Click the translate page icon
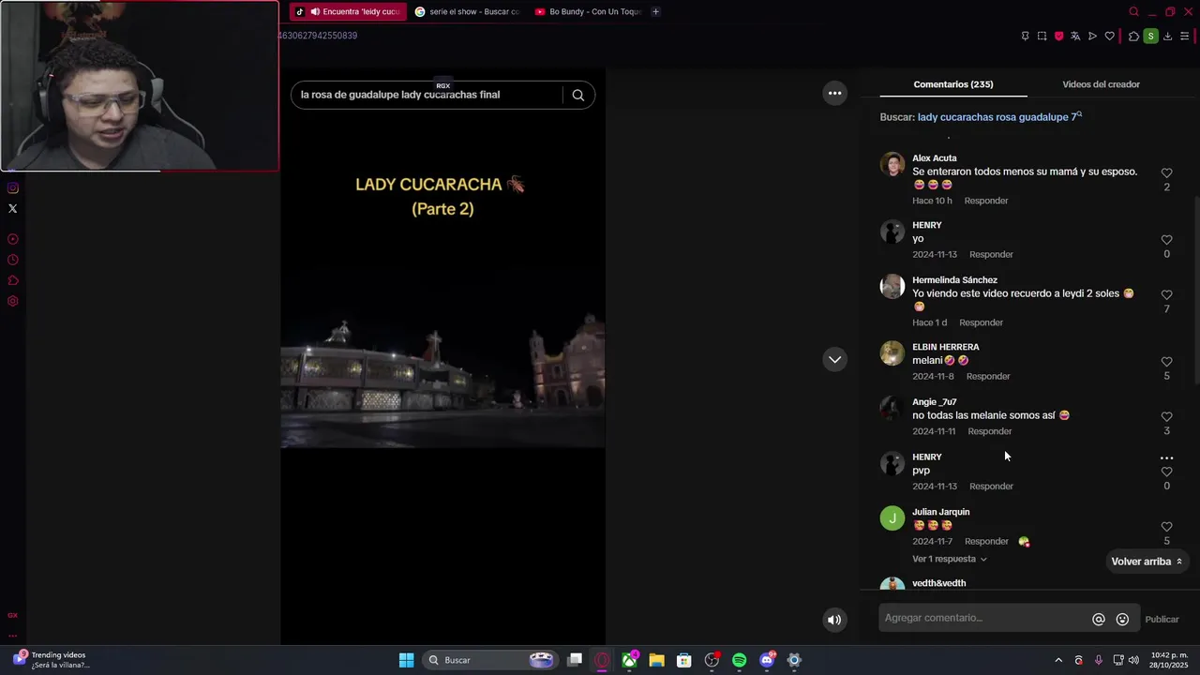 (1075, 36)
